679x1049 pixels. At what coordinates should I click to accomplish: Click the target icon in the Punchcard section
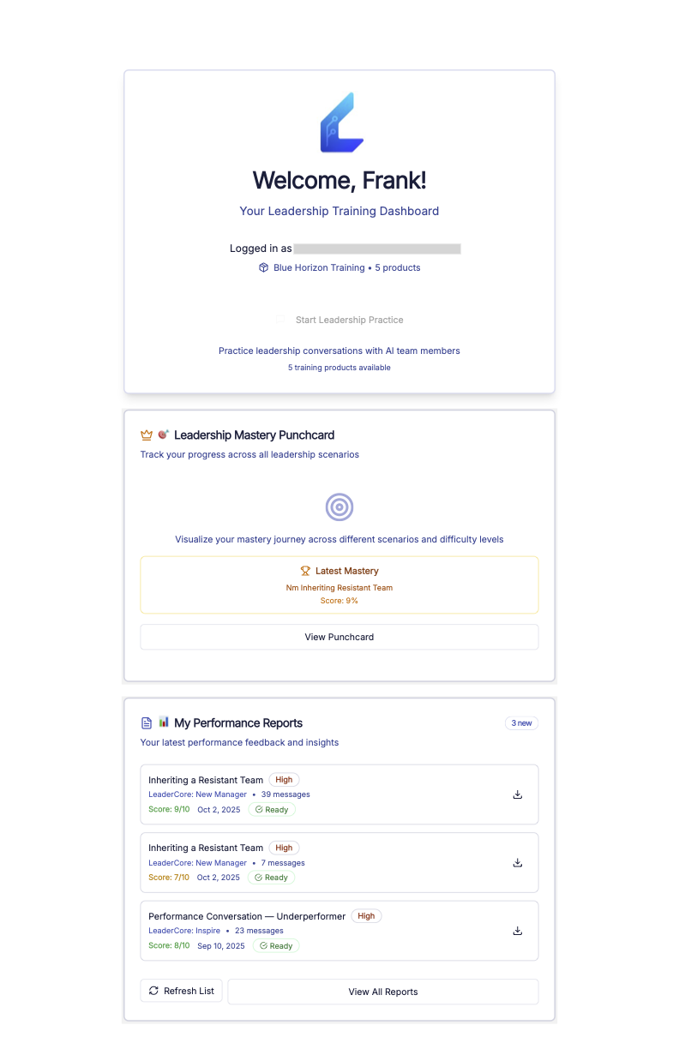click(339, 507)
